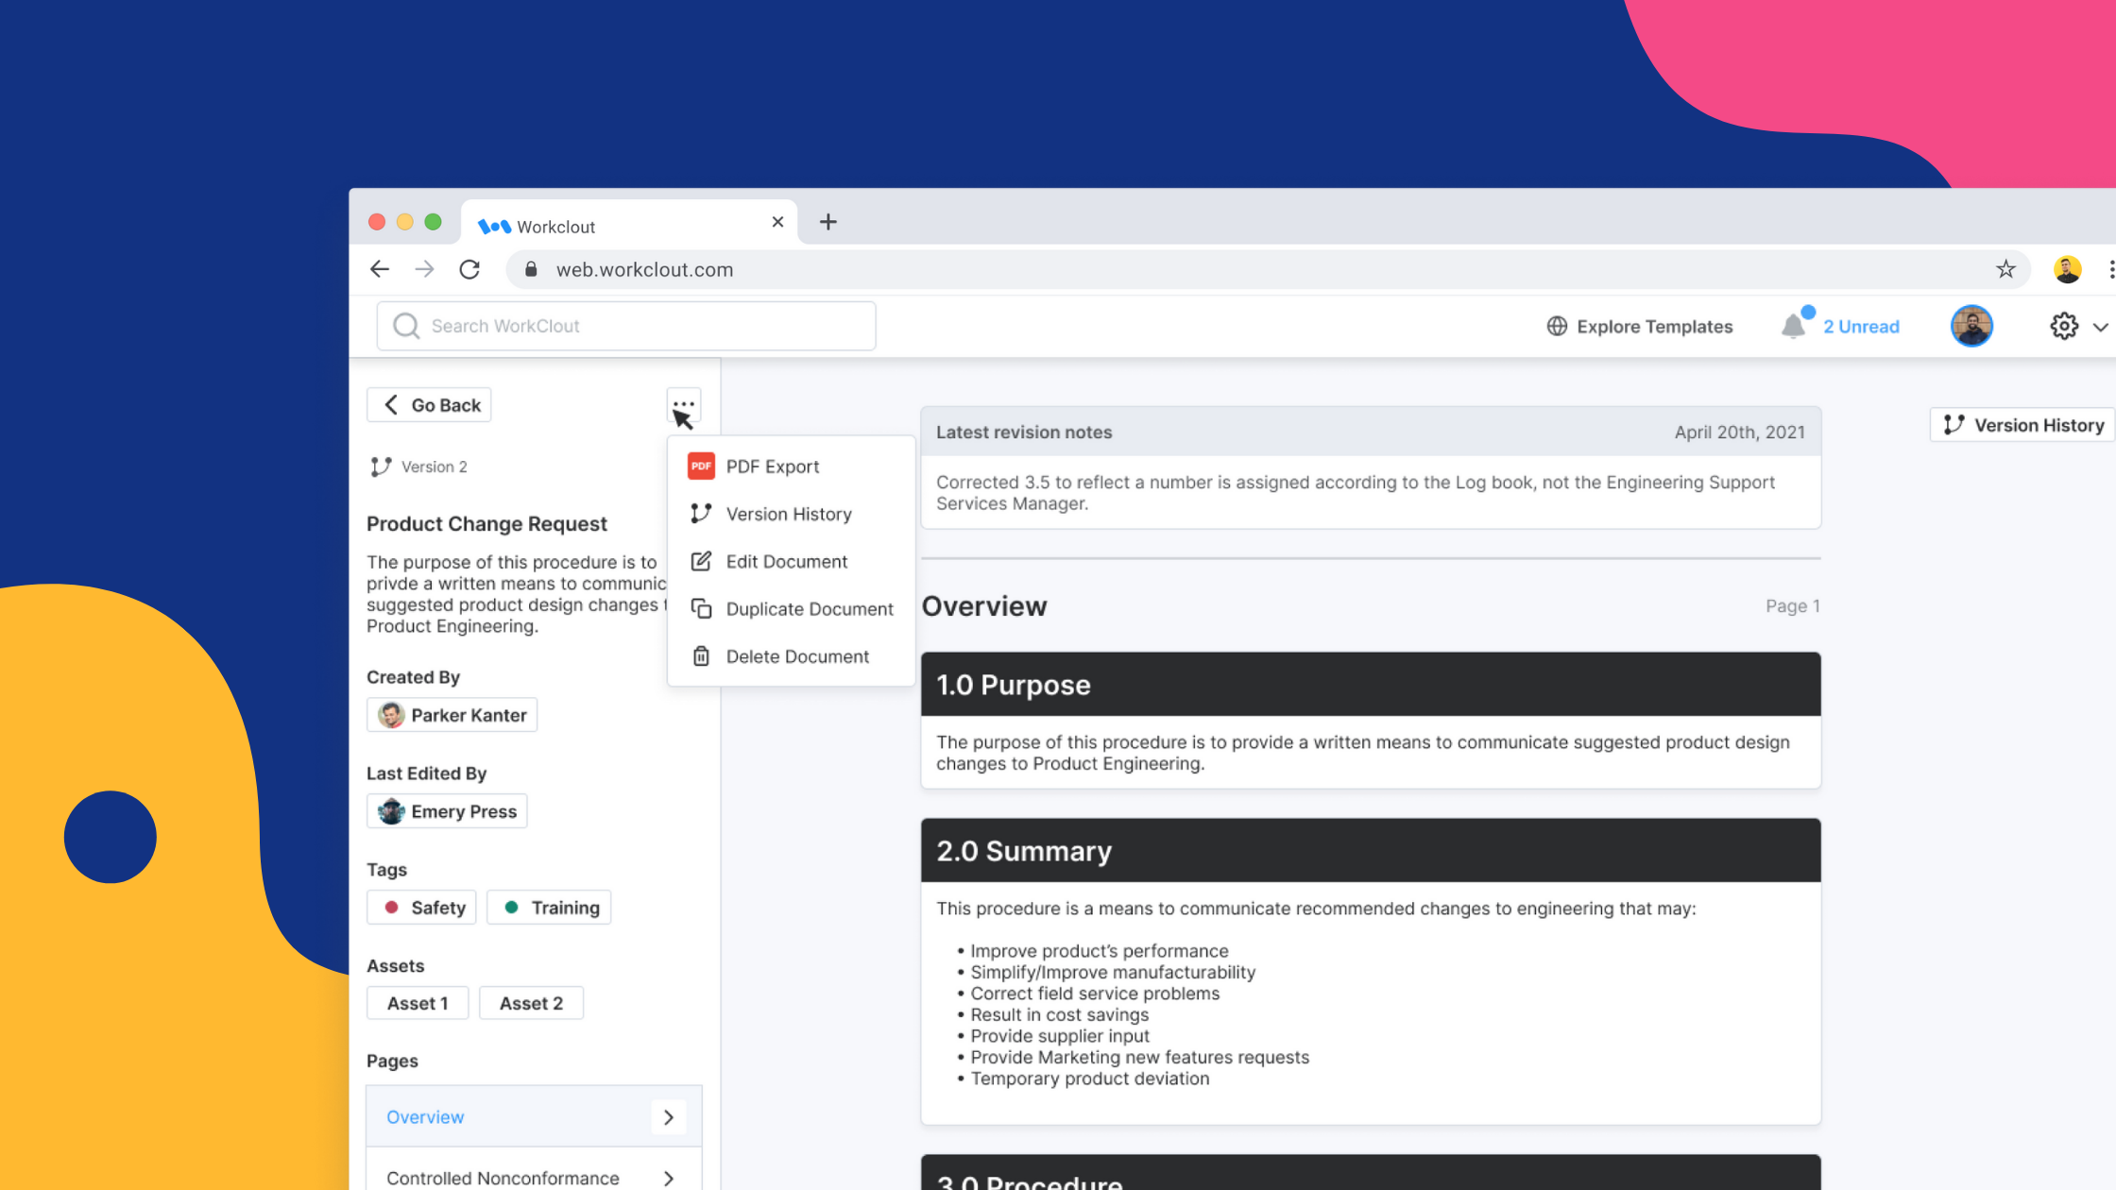Toggle the Training tag

(549, 907)
